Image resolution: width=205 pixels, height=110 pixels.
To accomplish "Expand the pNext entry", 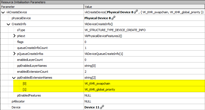I will (14, 36).
